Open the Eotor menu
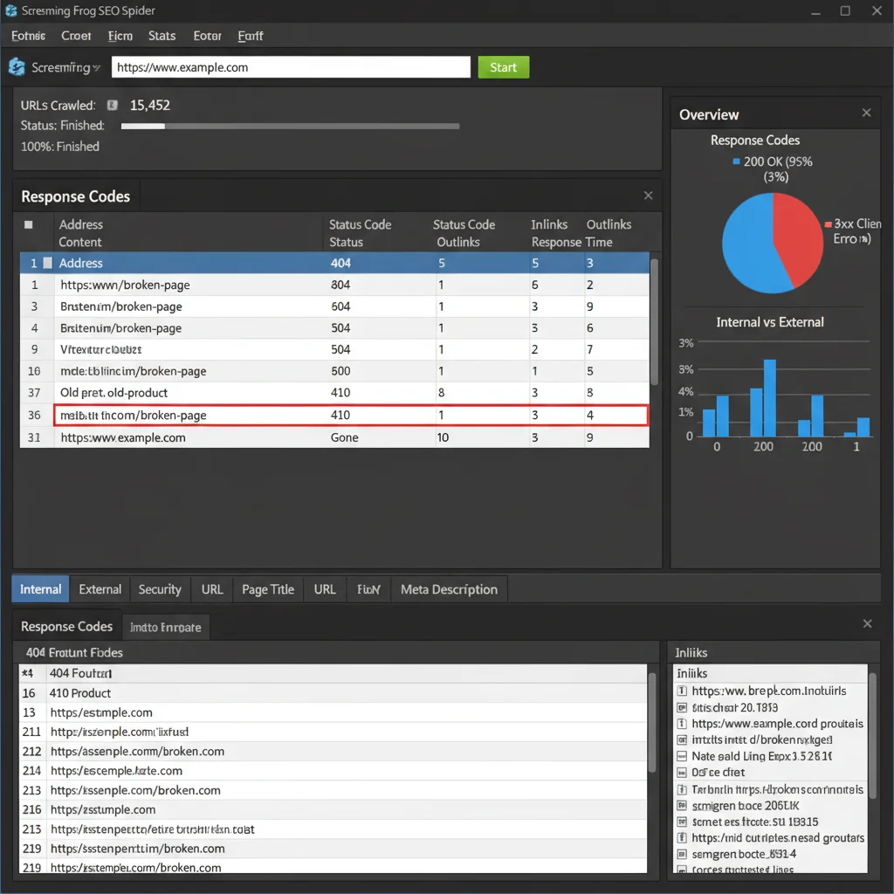The width and height of the screenshot is (894, 894). (207, 36)
